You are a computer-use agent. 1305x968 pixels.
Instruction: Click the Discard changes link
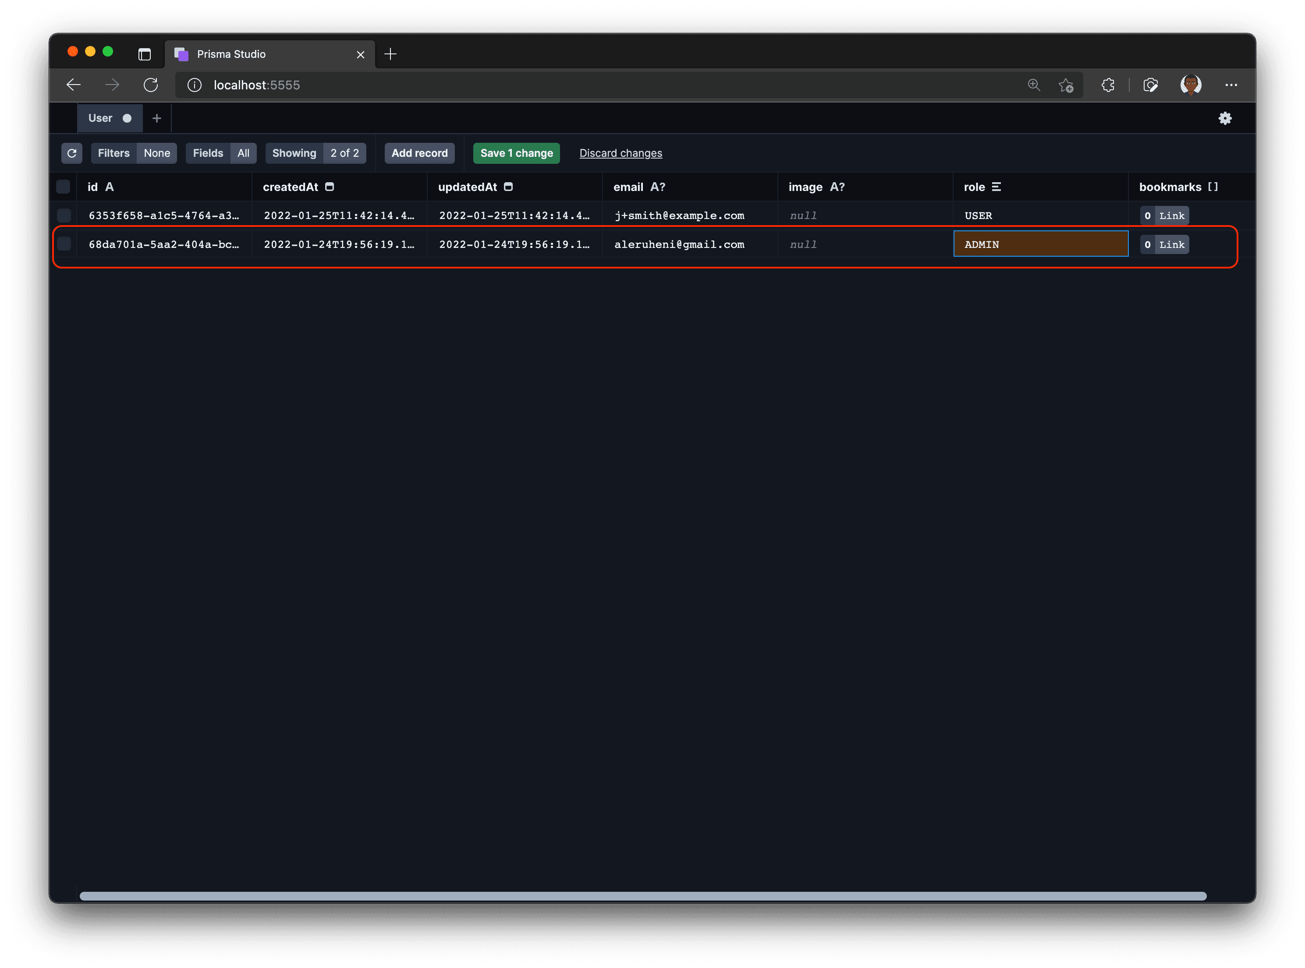620,153
